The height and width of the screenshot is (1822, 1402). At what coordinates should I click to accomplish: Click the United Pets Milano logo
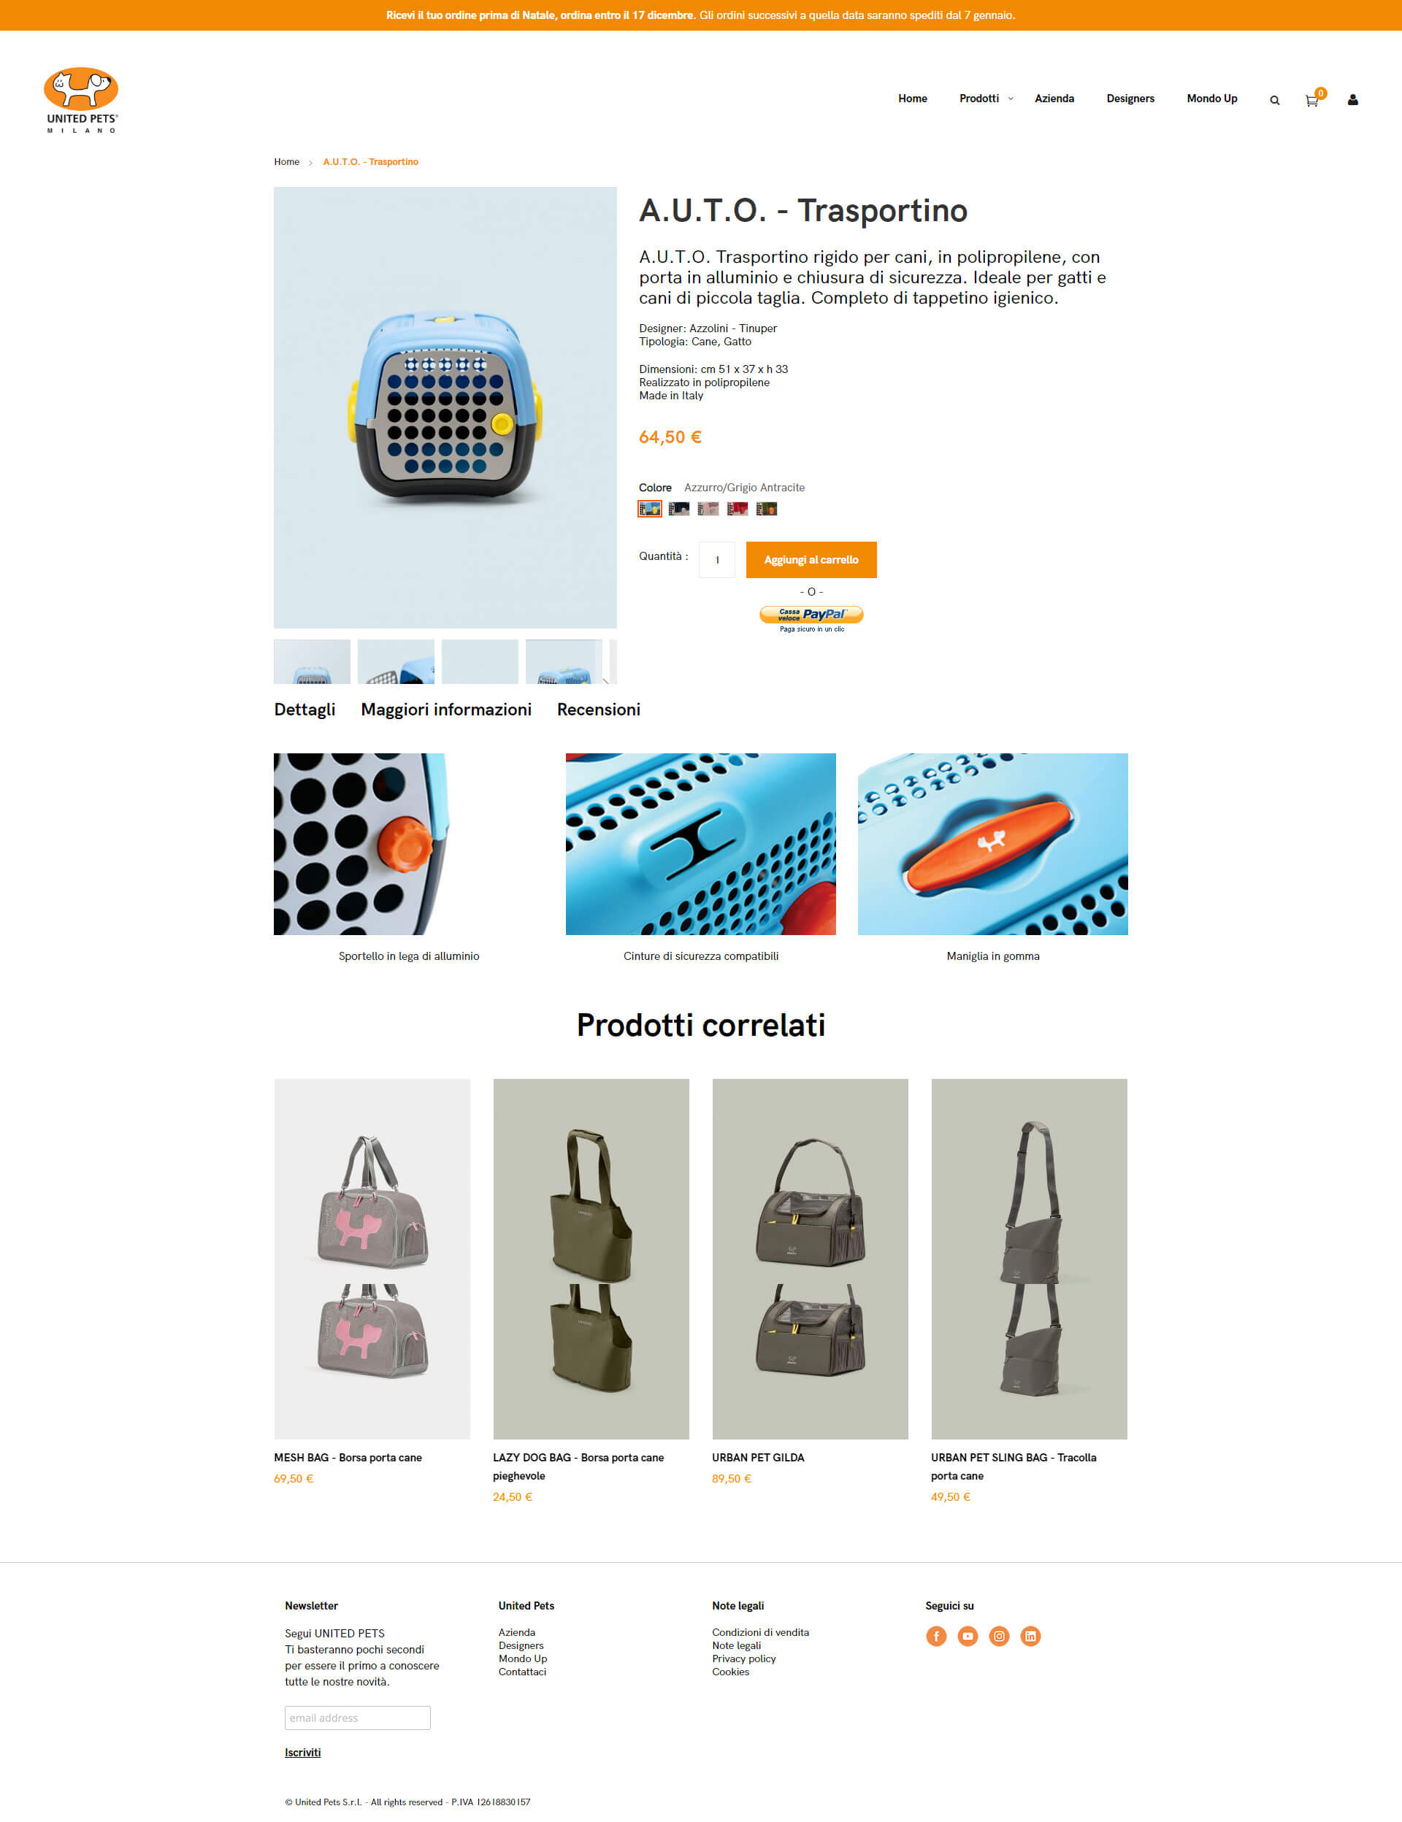click(x=81, y=100)
